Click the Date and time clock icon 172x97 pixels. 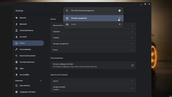[x=16, y=86]
